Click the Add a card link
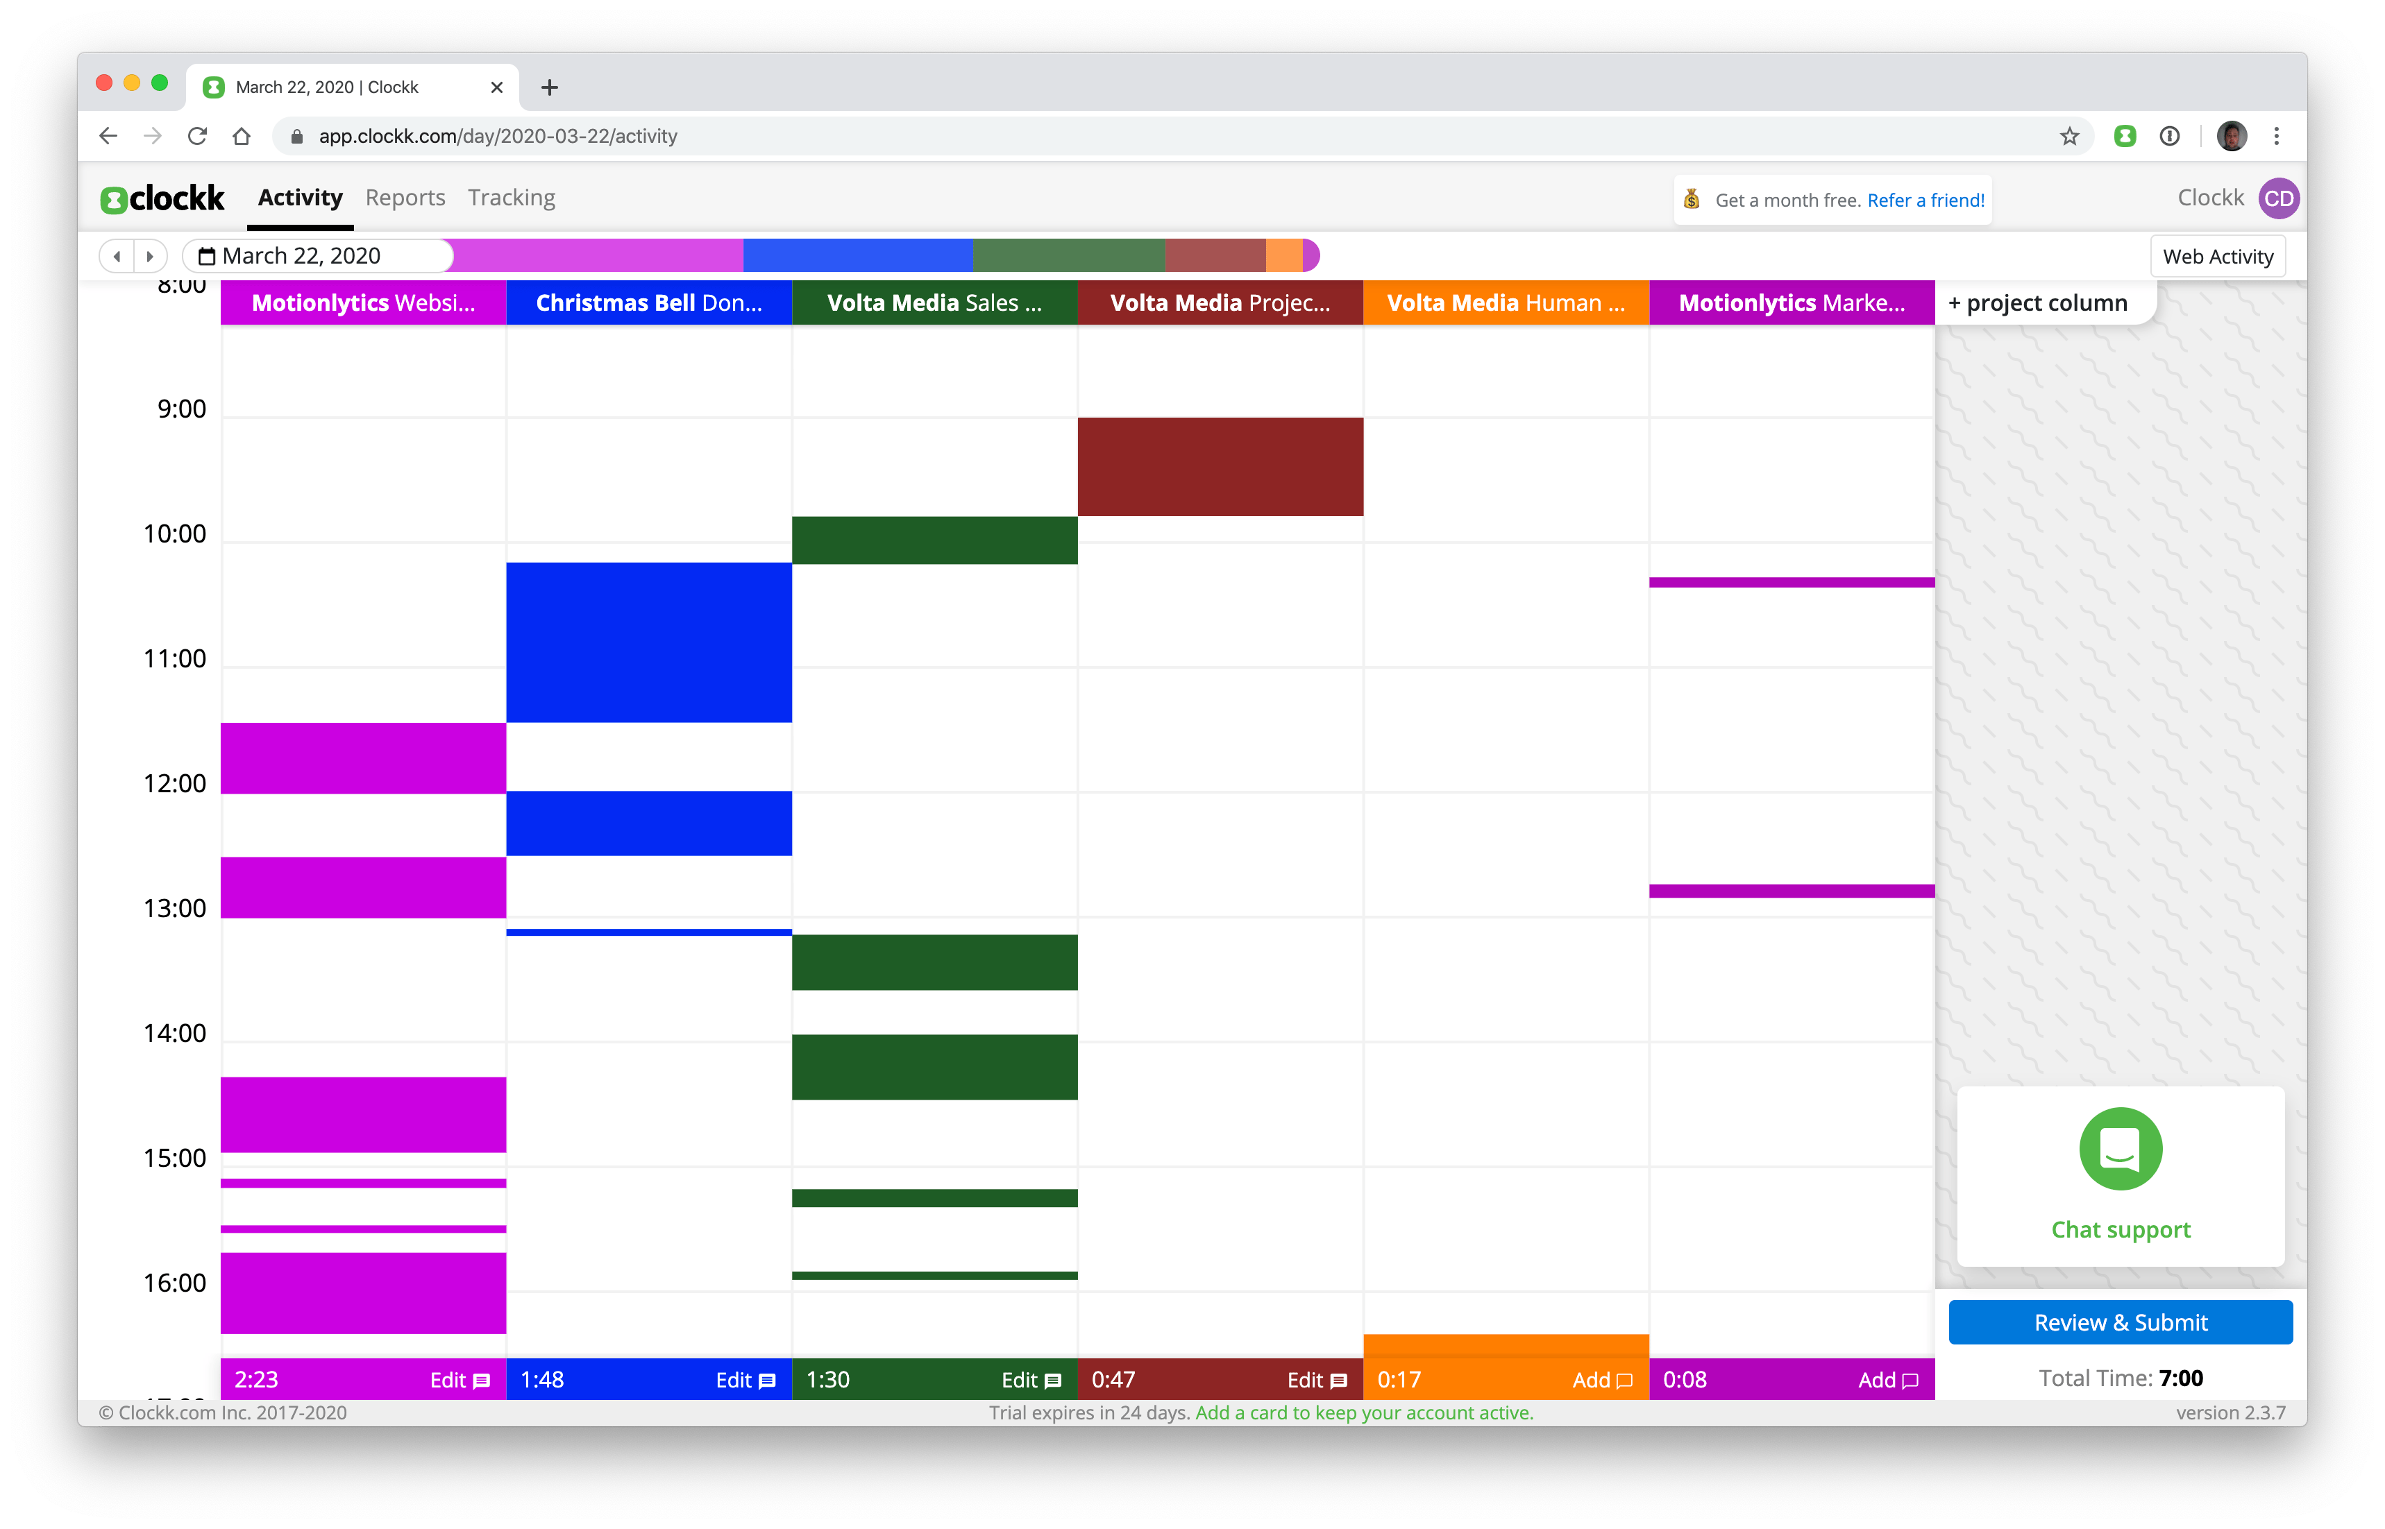Image resolution: width=2385 pixels, height=1529 pixels. pos(1364,1412)
